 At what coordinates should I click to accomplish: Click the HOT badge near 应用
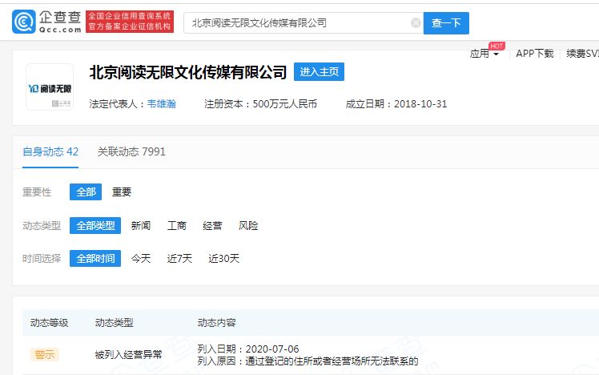click(x=496, y=46)
